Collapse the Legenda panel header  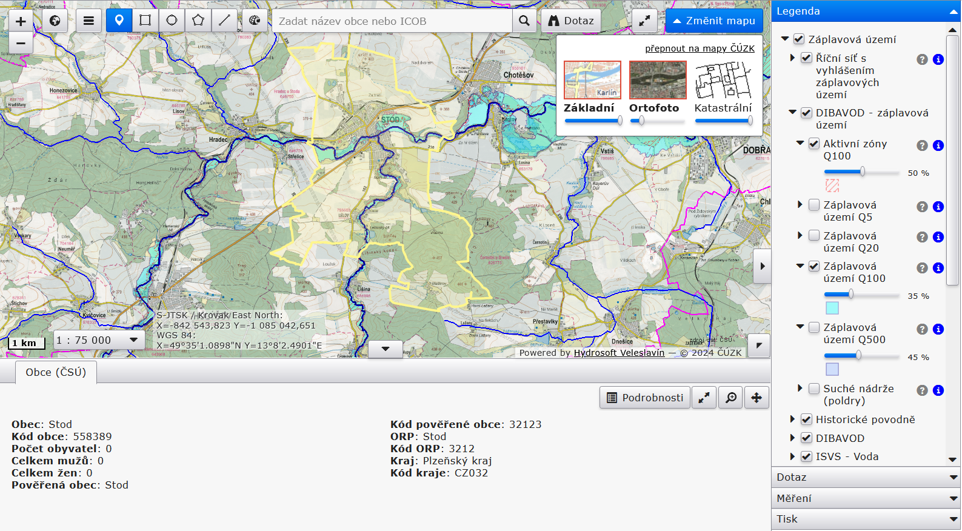point(866,11)
